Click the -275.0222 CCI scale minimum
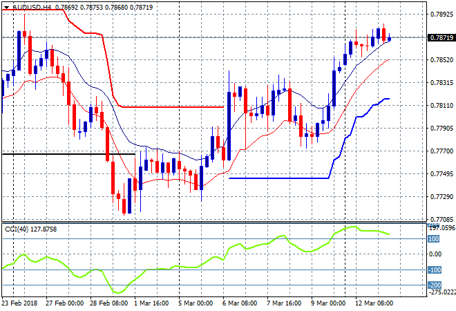The width and height of the screenshot is (456, 311). [x=441, y=292]
